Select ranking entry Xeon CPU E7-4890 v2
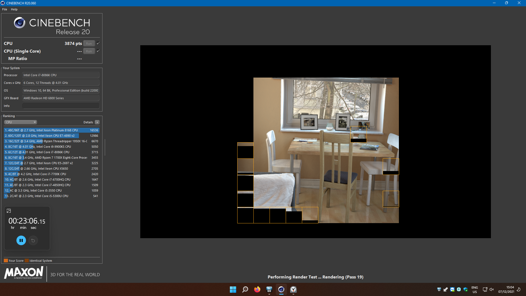 click(x=52, y=136)
